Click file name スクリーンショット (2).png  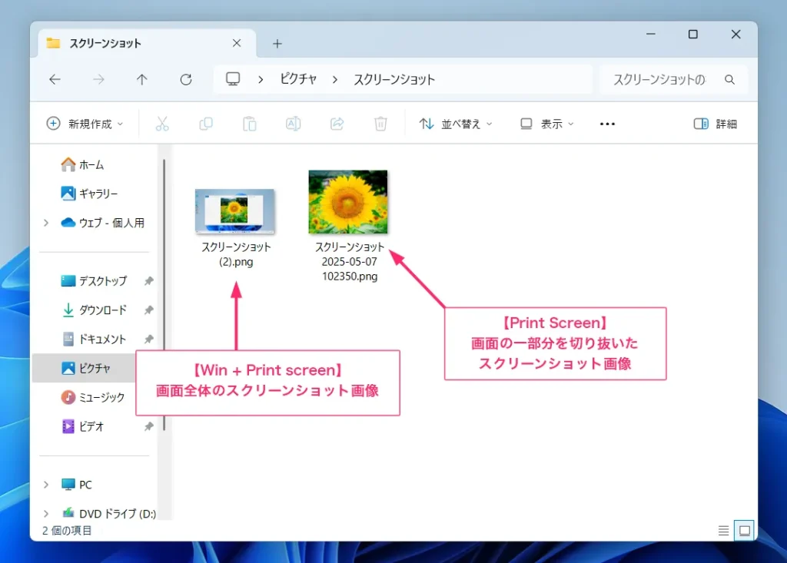coord(236,254)
